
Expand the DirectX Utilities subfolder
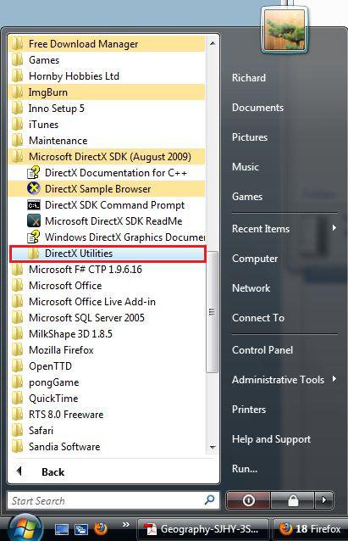pyautogui.click(x=108, y=254)
